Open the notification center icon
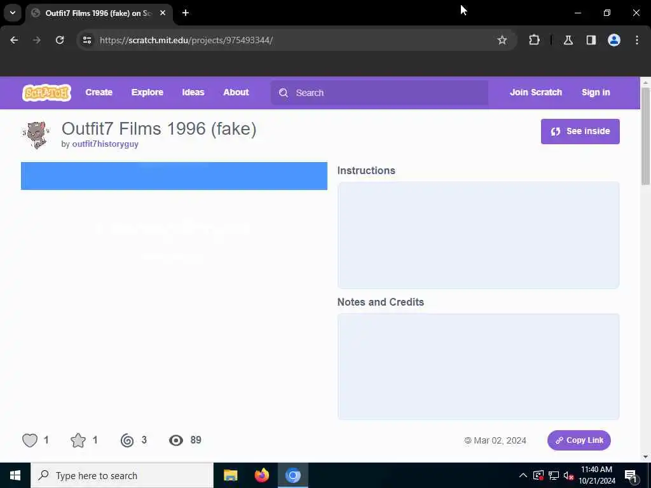 [631, 475]
